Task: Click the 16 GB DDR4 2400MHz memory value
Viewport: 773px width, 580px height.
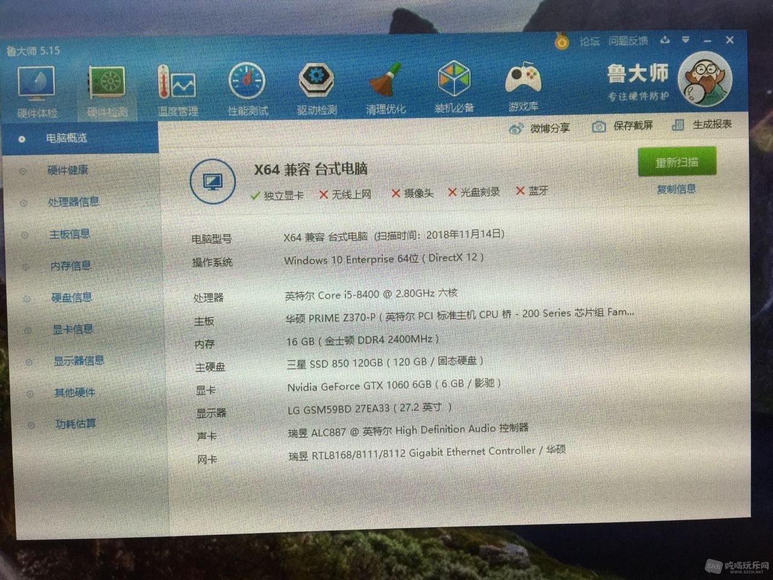Action: coord(362,340)
